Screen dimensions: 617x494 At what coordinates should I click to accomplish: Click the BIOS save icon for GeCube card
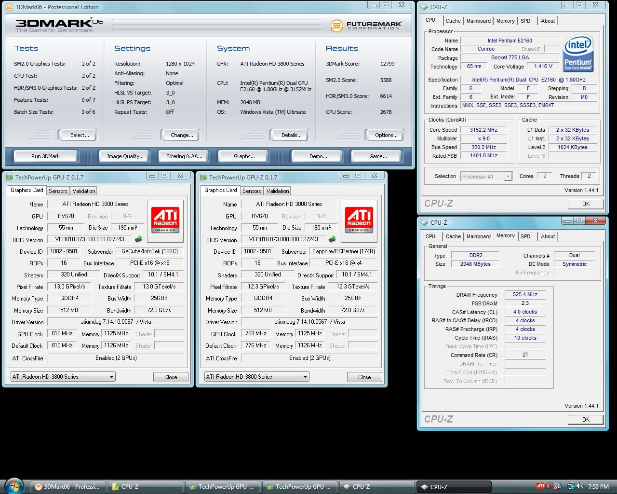[138, 239]
